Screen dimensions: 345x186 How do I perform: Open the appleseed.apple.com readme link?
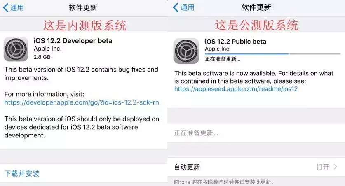[x=236, y=88]
